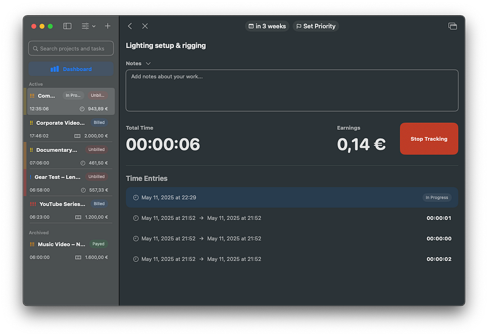Focus the search projects and tasks field
Viewport: 488px width, 336px height.
pyautogui.click(x=71, y=49)
